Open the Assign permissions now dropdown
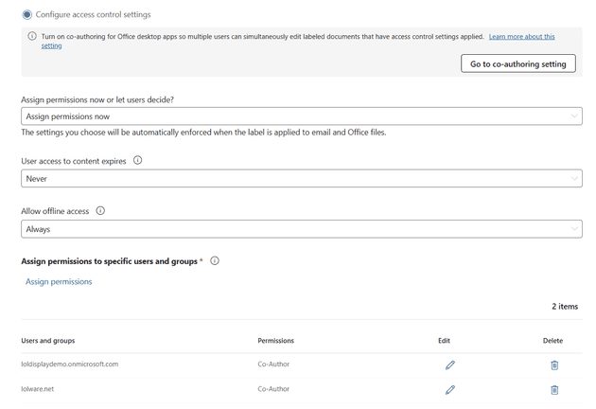Screen dimensions: 596x409 (302, 116)
